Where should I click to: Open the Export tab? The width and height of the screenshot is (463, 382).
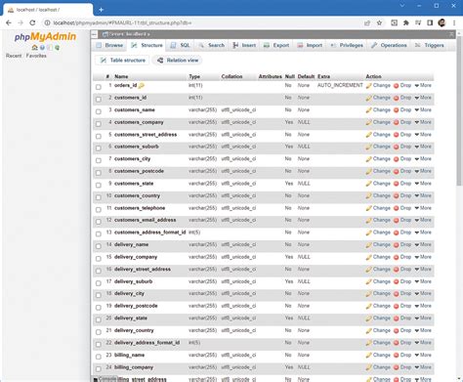point(276,45)
